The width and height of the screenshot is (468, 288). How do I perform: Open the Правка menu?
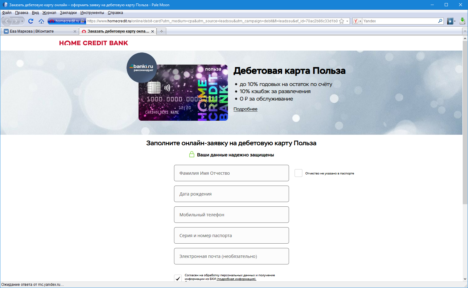(x=22, y=13)
